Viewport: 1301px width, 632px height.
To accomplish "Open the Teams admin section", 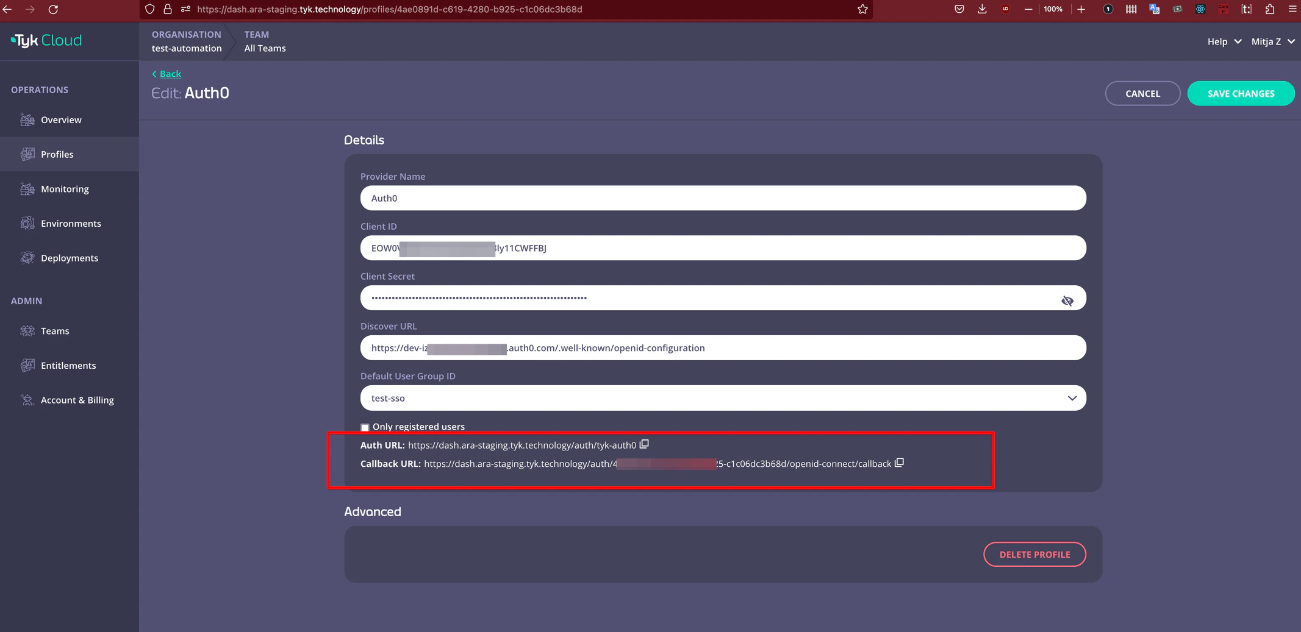I will click(x=54, y=331).
